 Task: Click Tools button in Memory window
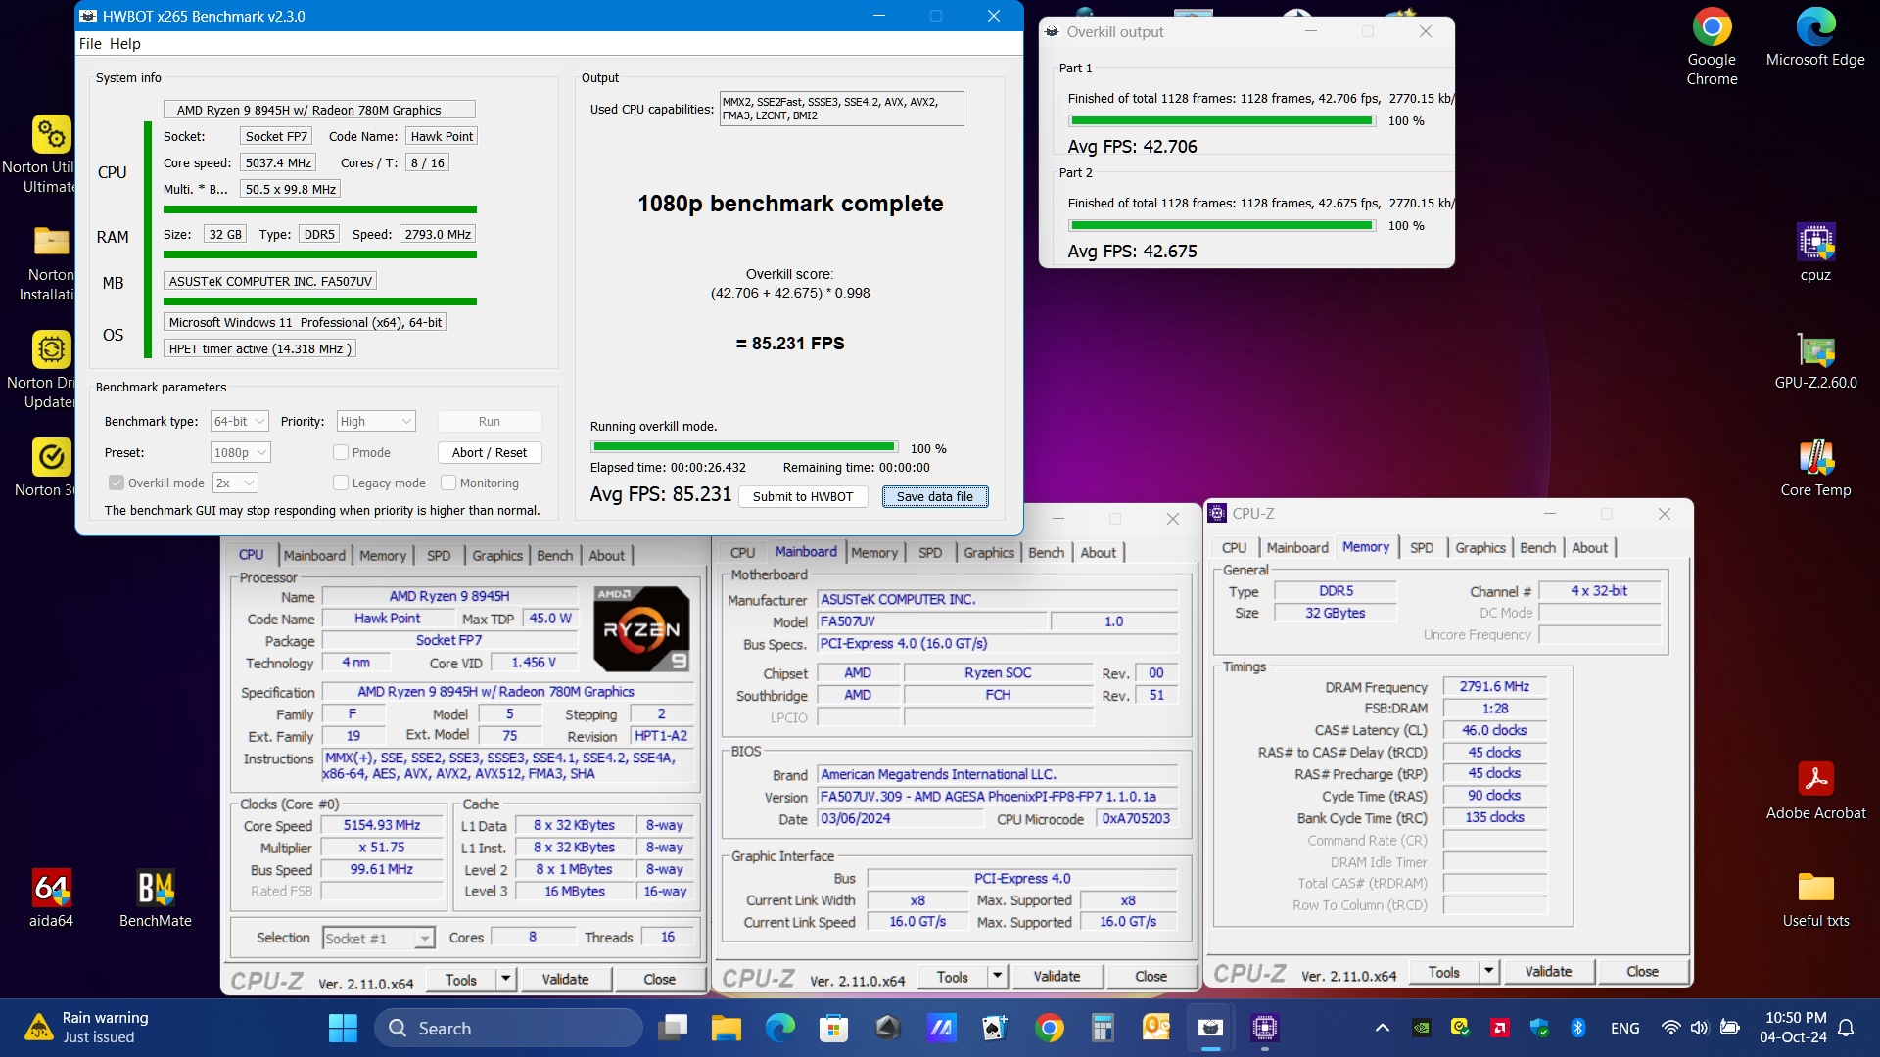(1444, 971)
